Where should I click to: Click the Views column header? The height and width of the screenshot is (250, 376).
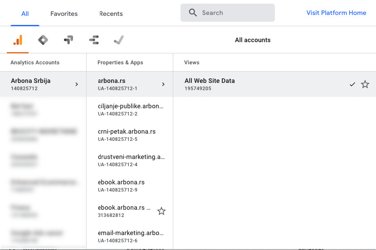(191, 62)
